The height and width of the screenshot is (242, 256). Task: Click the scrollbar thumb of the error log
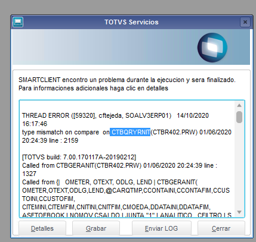tap(239, 117)
